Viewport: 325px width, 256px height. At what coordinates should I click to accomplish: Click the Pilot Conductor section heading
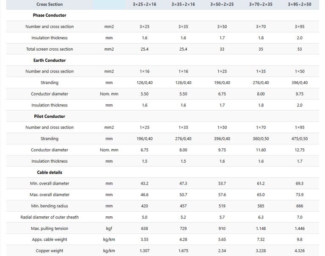pos(50,116)
